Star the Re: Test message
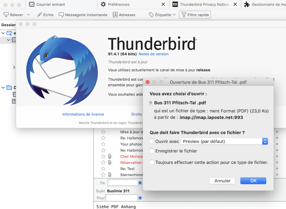This screenshot has height=209, width=286. [103, 169]
